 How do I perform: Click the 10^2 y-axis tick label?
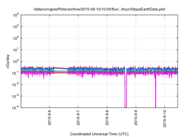point(16,38)
